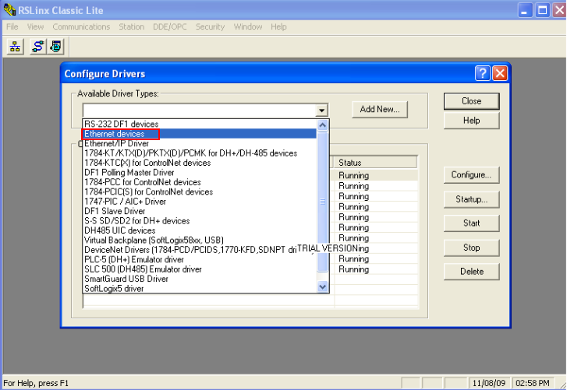
Task: Select 1784-PCC for ControlNet devices
Action: 200,182
